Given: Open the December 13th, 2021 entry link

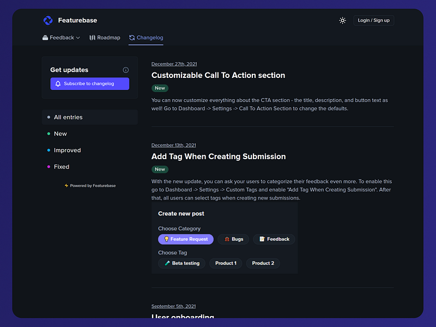Looking at the screenshot, I should point(173,145).
